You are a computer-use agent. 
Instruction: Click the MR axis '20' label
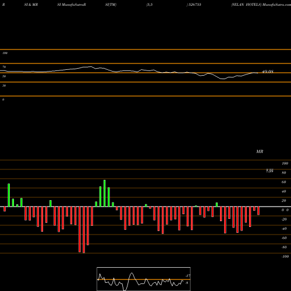point(284,201)
